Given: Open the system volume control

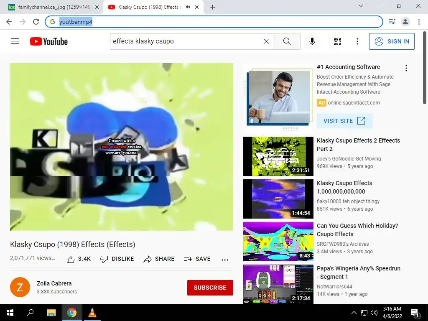Looking at the screenshot, I should (x=374, y=313).
